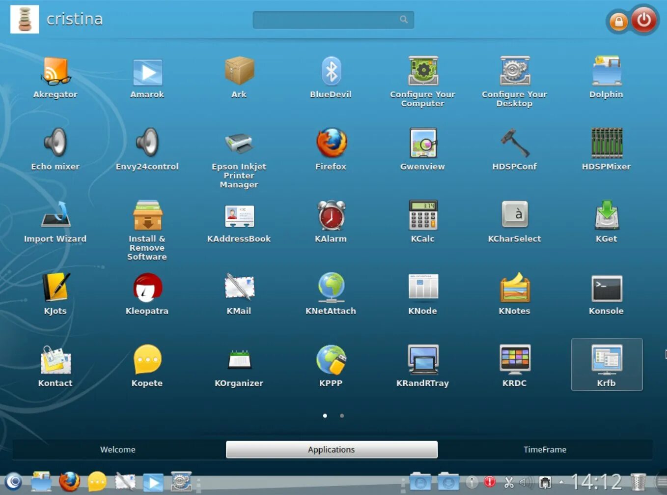Launch Kleopatra
The width and height of the screenshot is (667, 495).
[147, 294]
